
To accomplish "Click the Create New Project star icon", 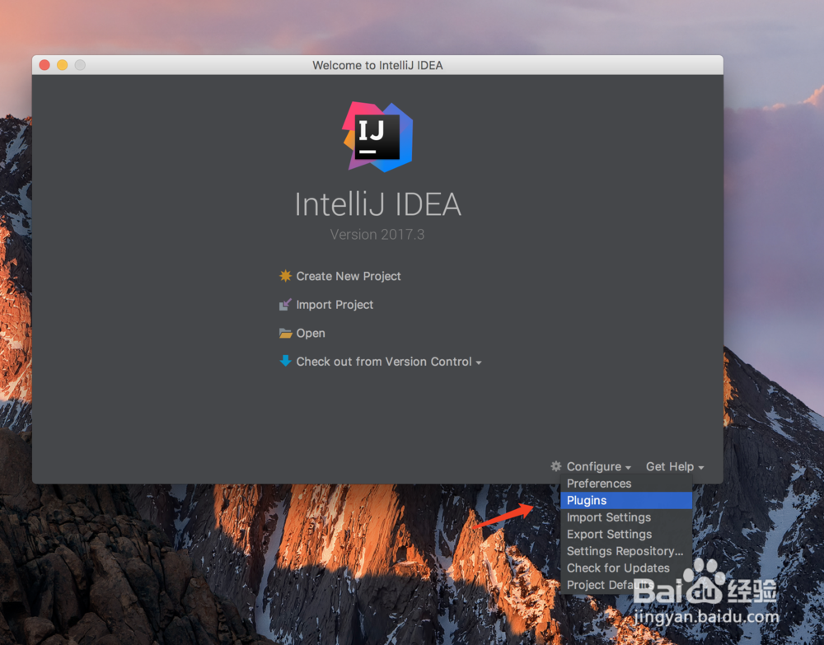I will coord(285,276).
